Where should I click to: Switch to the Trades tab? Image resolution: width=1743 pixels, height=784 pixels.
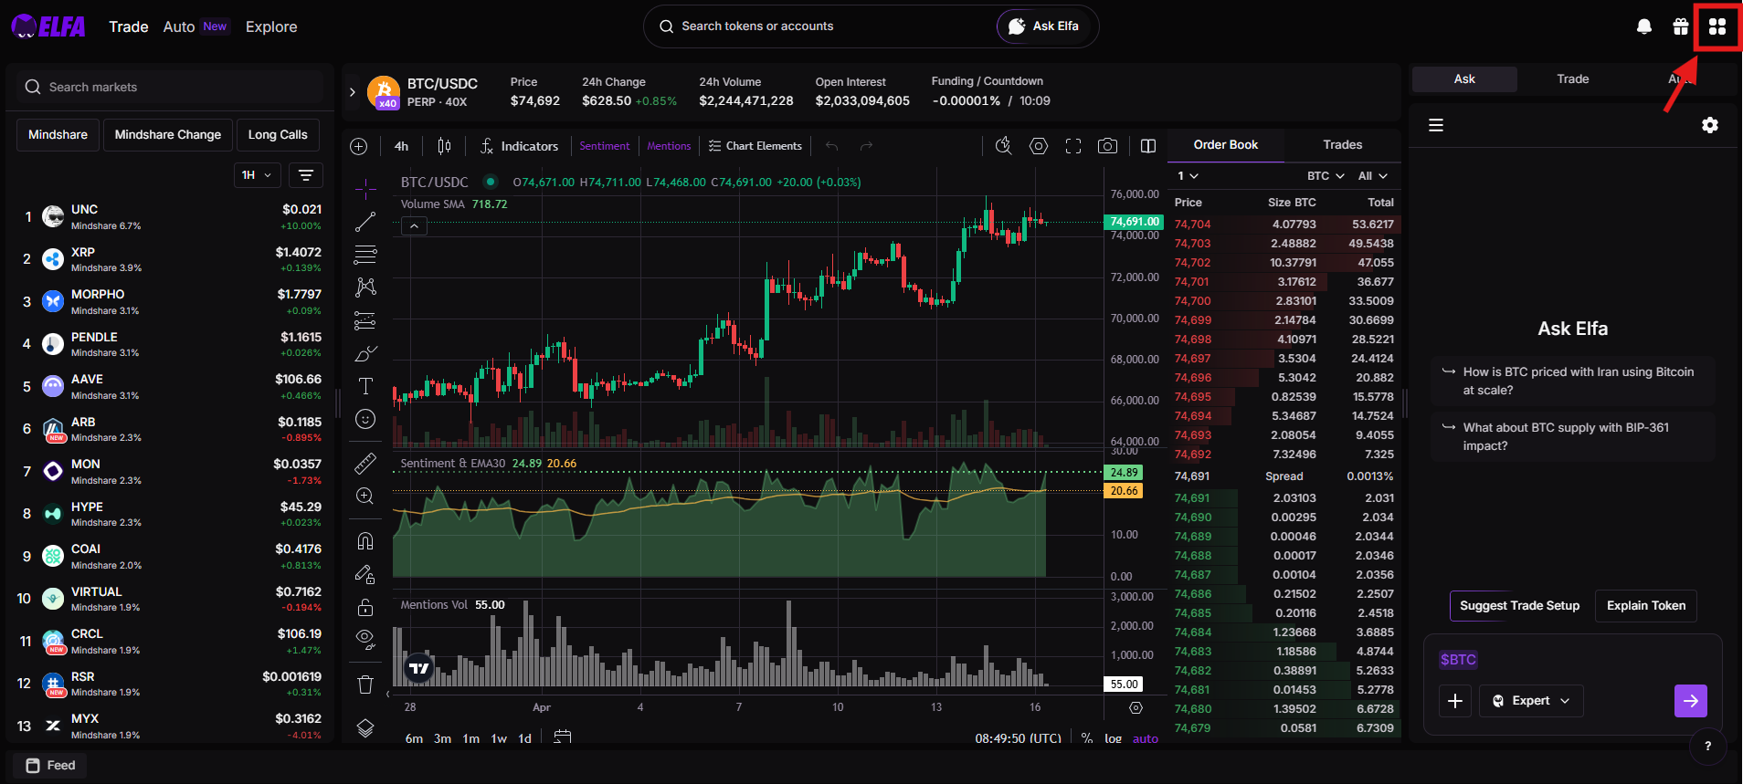(1342, 145)
